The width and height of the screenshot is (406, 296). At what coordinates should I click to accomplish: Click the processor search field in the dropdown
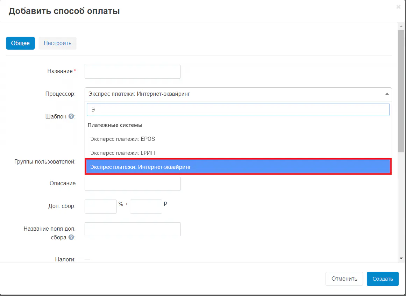click(238, 109)
